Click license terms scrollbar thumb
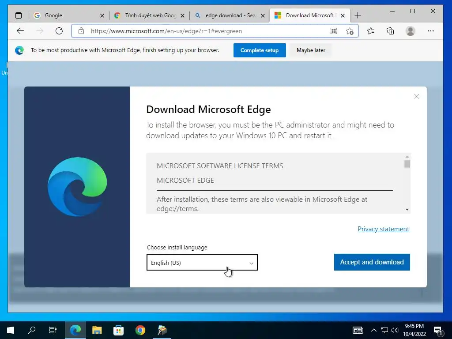 [x=407, y=164]
